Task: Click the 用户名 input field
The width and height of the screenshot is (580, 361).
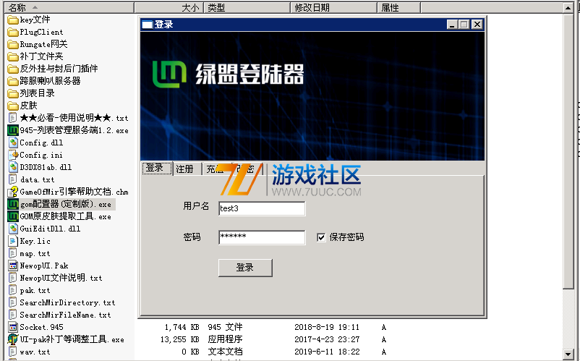Action: (x=262, y=208)
